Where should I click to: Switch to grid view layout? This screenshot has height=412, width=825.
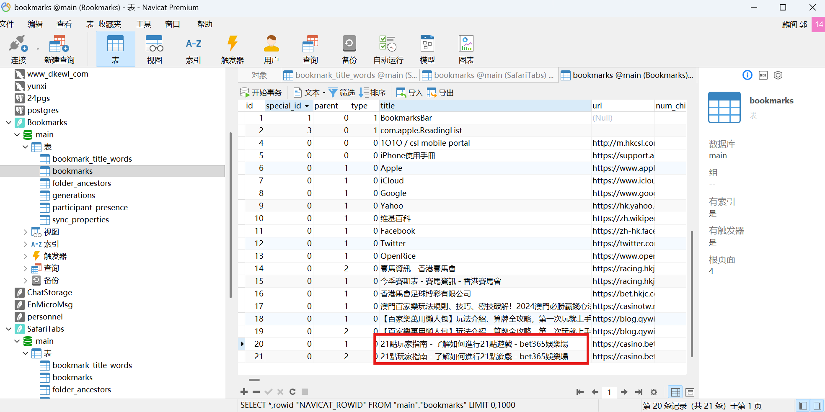[x=675, y=392]
